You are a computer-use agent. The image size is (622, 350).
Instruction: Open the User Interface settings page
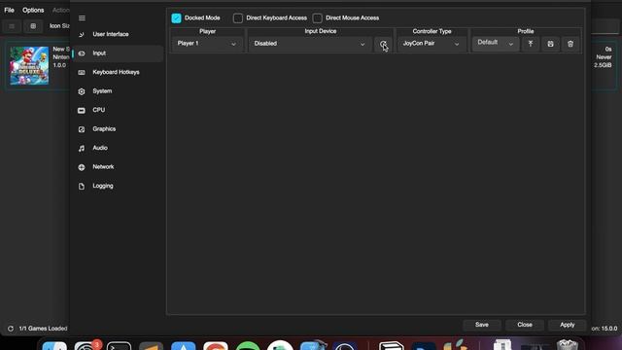[x=118, y=34]
